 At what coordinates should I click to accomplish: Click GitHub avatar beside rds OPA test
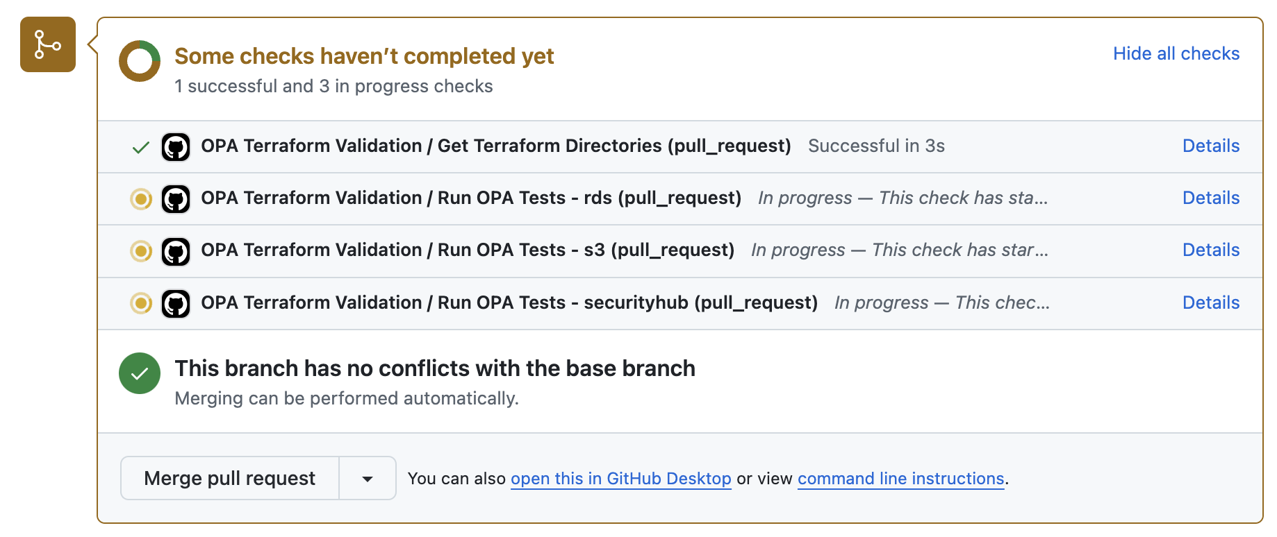pos(176,199)
